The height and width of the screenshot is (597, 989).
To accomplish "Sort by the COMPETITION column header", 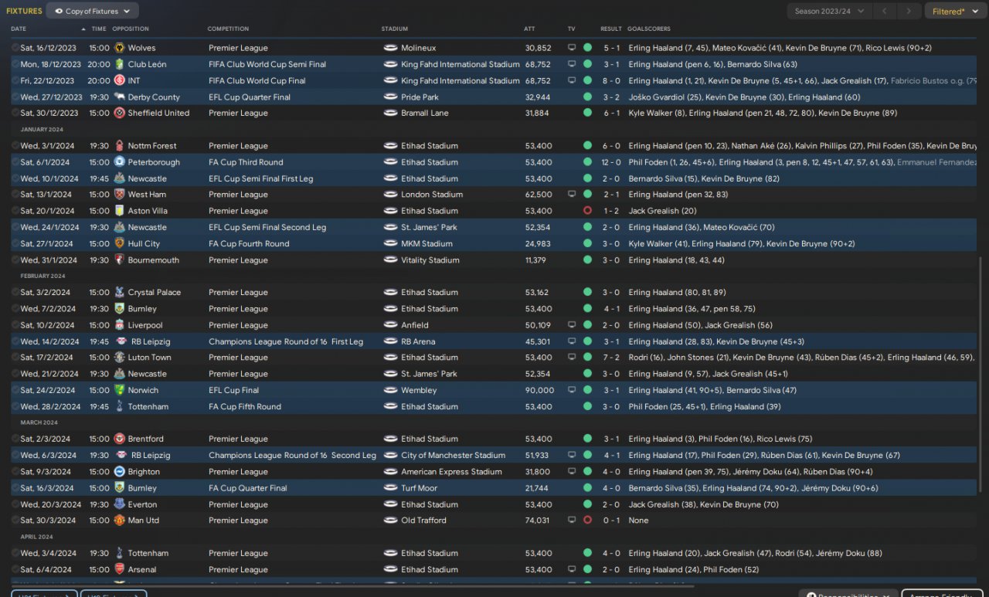I will pyautogui.click(x=228, y=29).
